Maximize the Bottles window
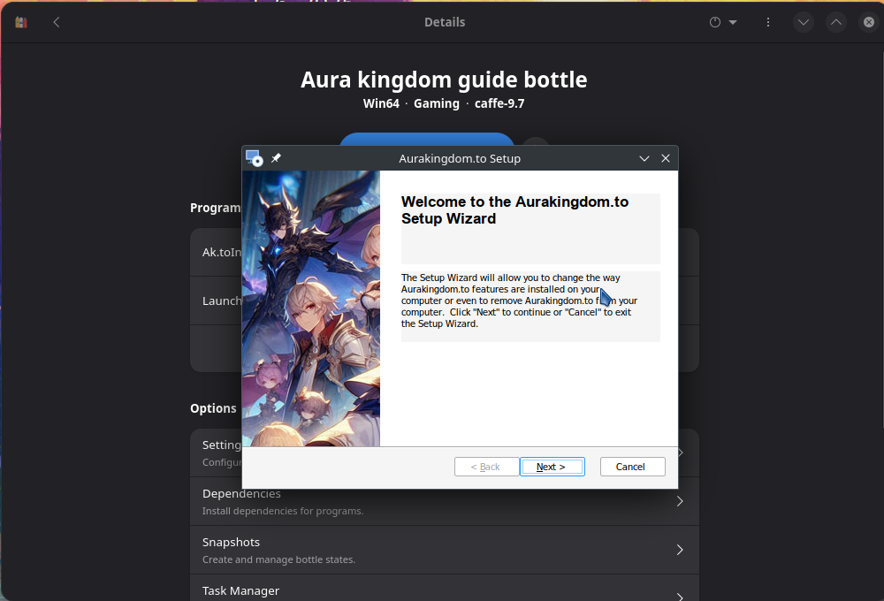 [x=836, y=23]
